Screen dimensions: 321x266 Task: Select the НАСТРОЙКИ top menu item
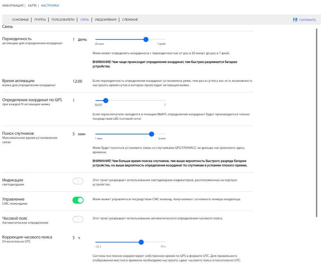coord(50,6)
